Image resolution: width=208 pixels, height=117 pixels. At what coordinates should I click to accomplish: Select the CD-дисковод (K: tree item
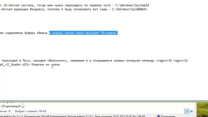[11, 106]
